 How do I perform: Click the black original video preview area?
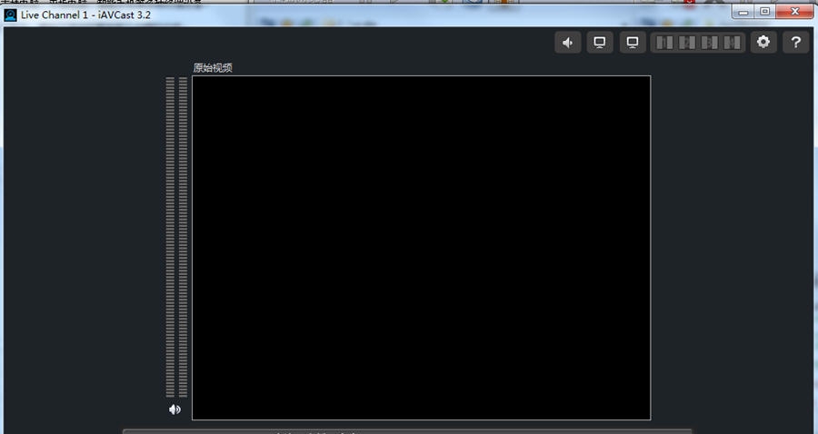[421, 248]
